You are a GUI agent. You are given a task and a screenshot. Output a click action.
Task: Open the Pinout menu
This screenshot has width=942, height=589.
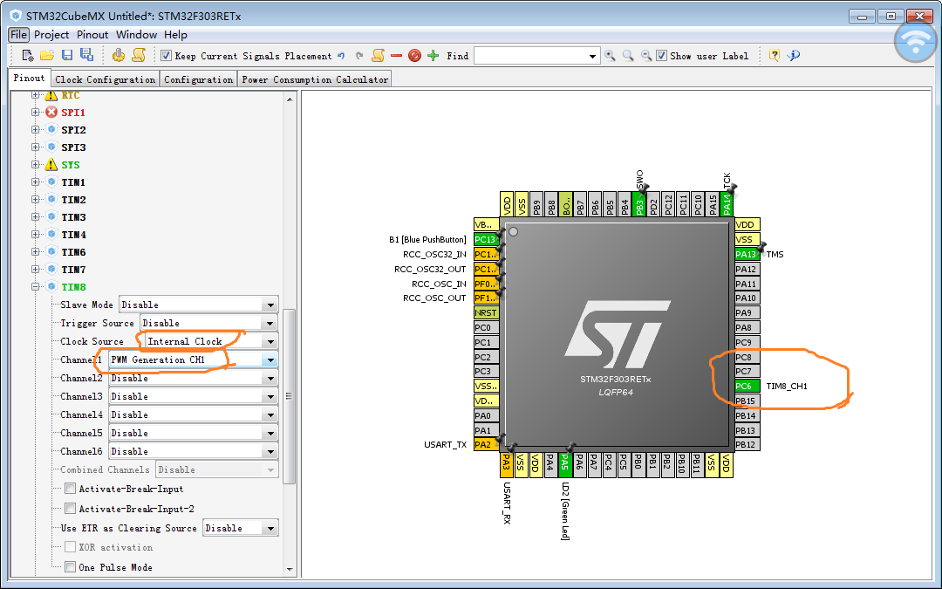92,35
